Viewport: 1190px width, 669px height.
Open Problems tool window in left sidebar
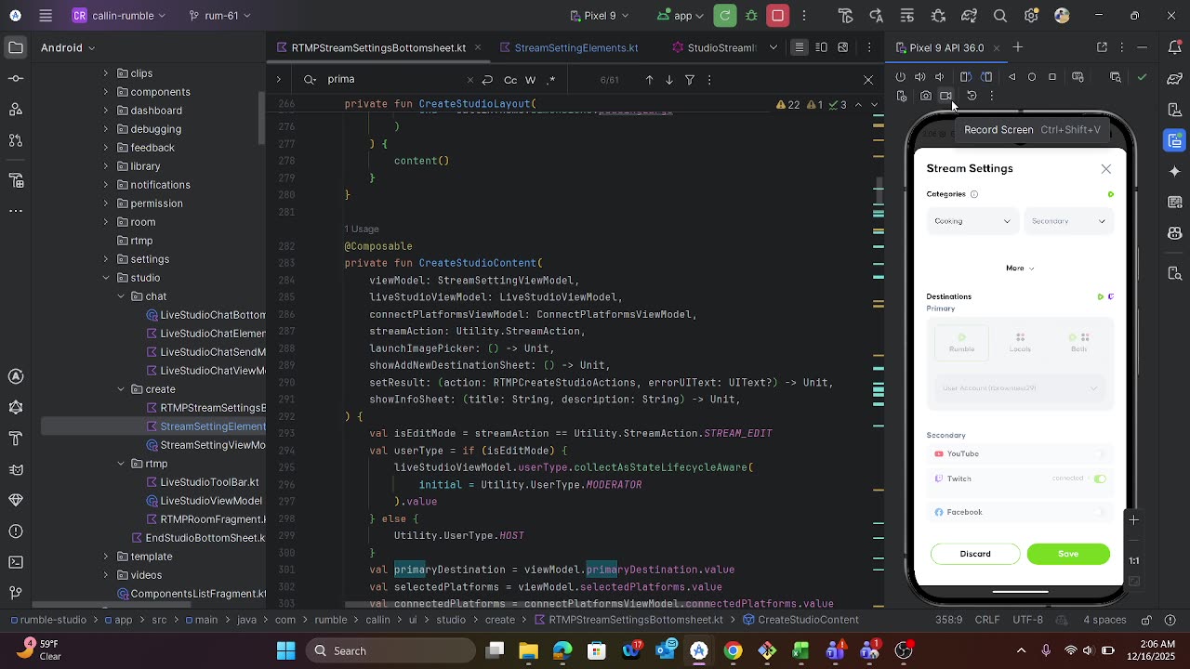point(15,531)
